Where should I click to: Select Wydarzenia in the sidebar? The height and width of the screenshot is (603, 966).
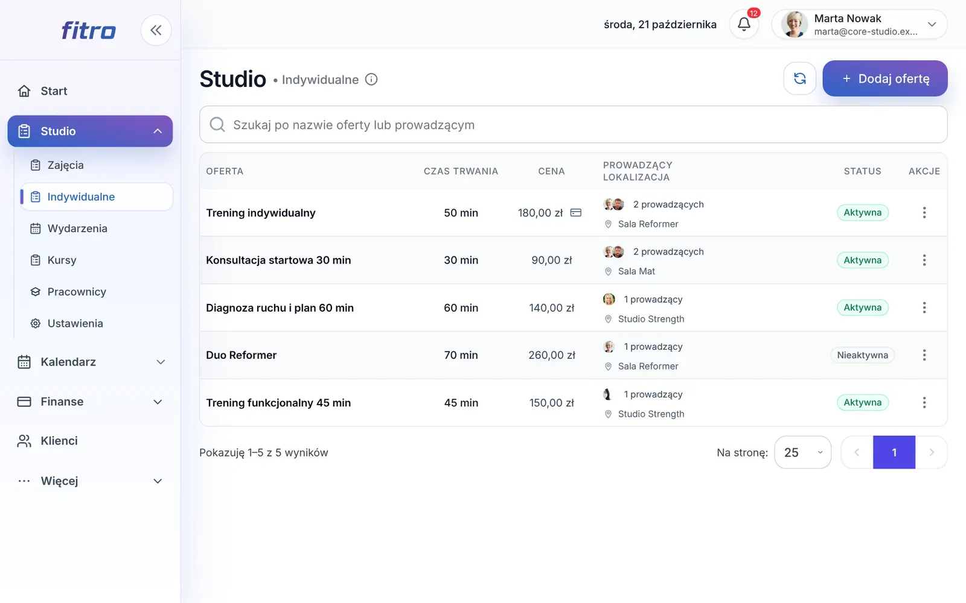(x=97, y=229)
